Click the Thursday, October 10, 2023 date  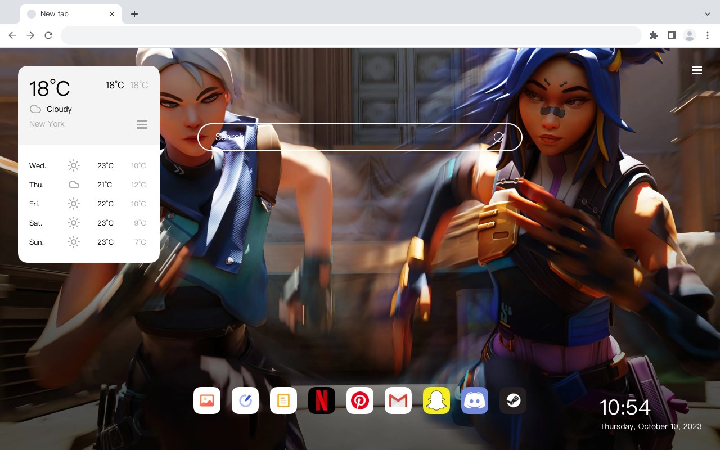click(651, 426)
